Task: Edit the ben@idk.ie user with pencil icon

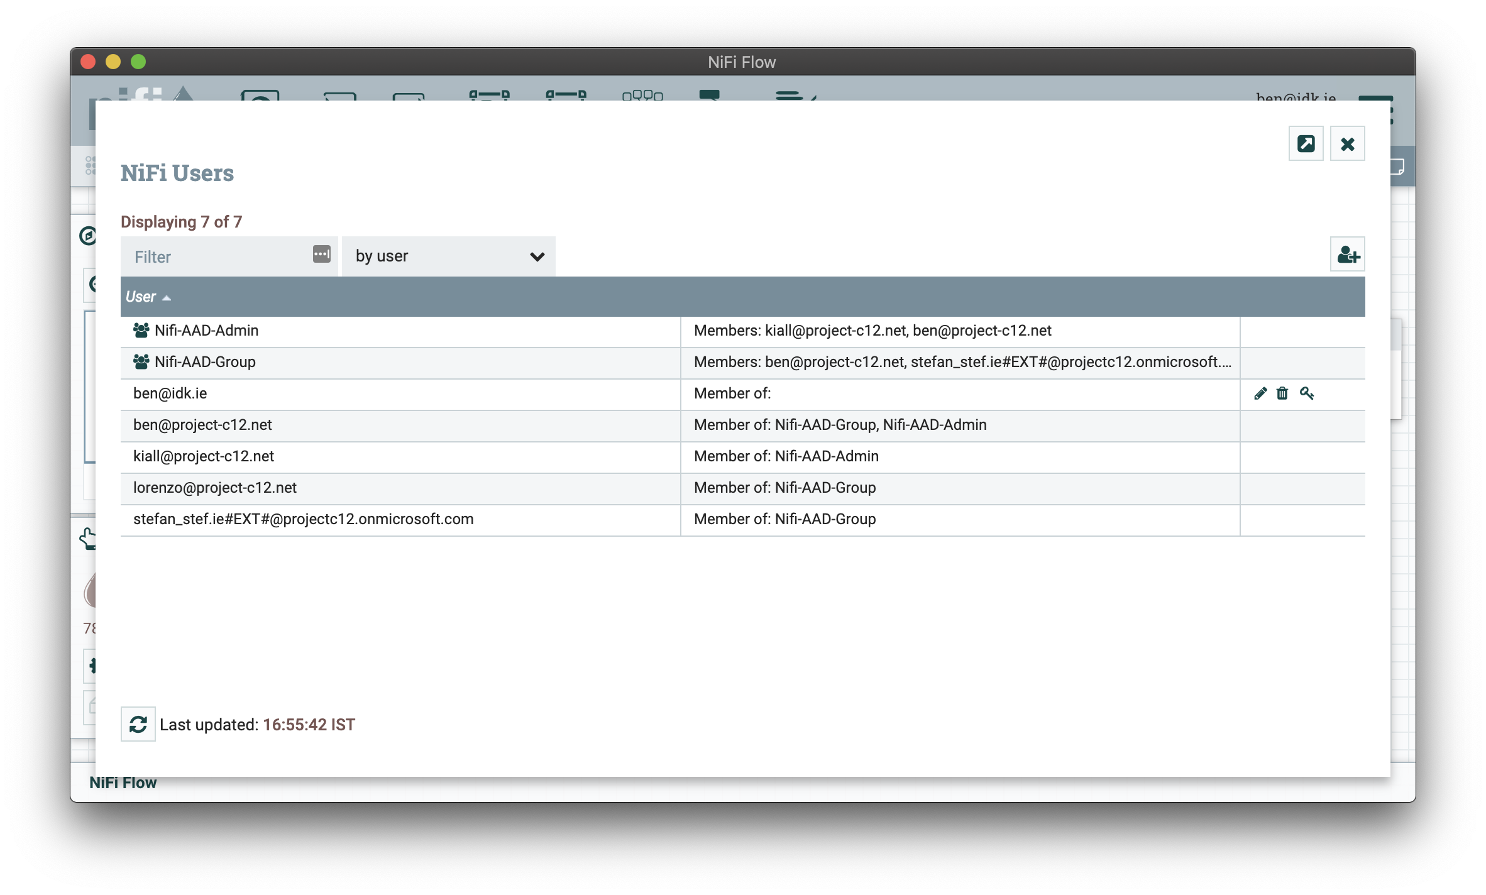Action: click(x=1260, y=393)
